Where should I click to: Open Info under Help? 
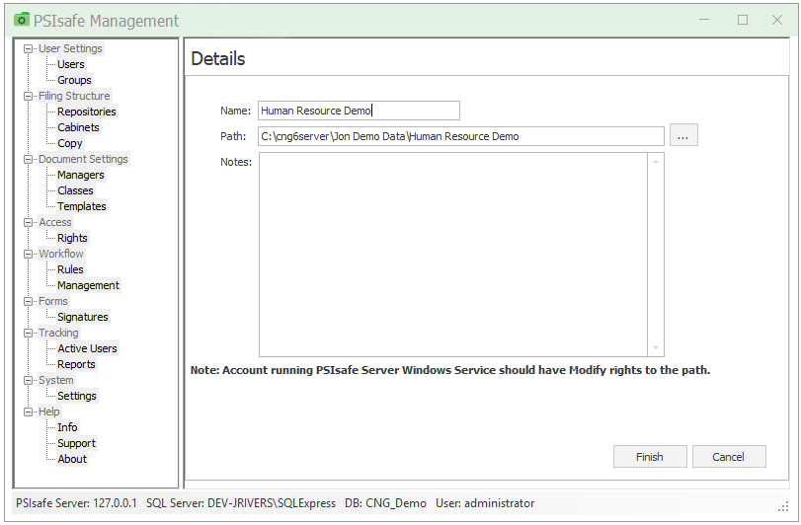[67, 427]
